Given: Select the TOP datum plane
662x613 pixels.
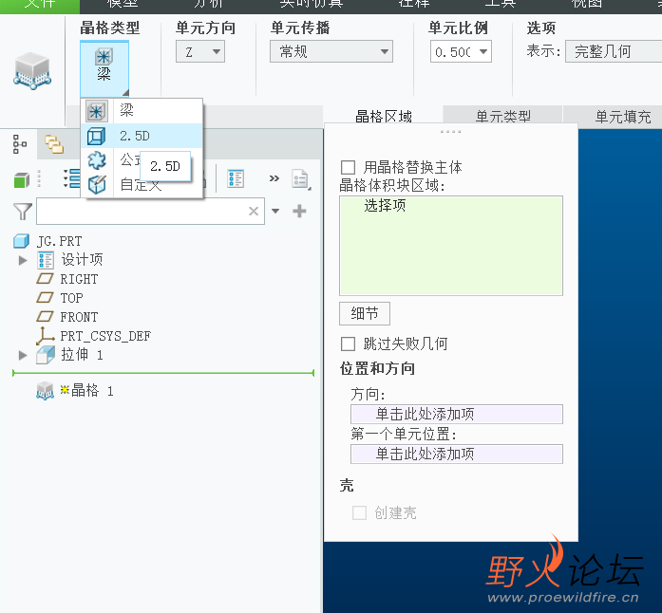Looking at the screenshot, I should coord(71,298).
